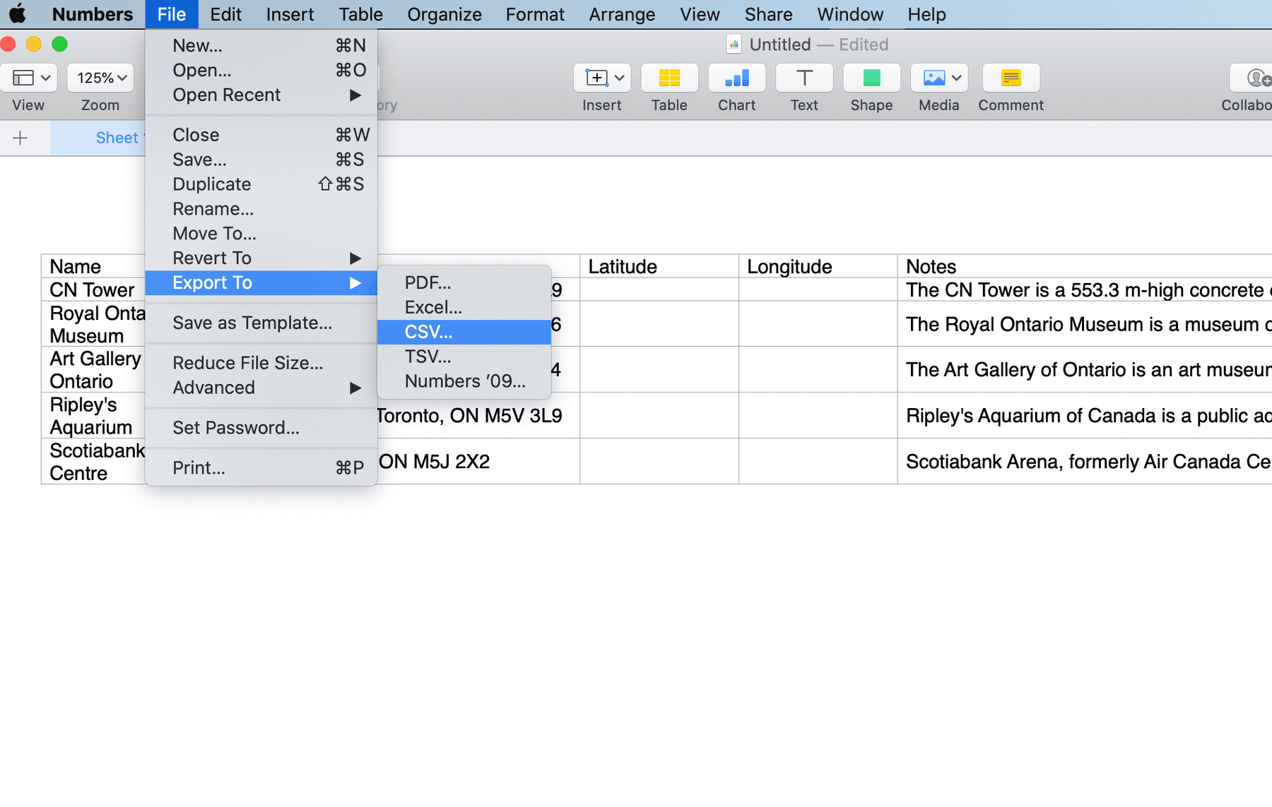Insert a Shape from the toolbar

(871, 78)
